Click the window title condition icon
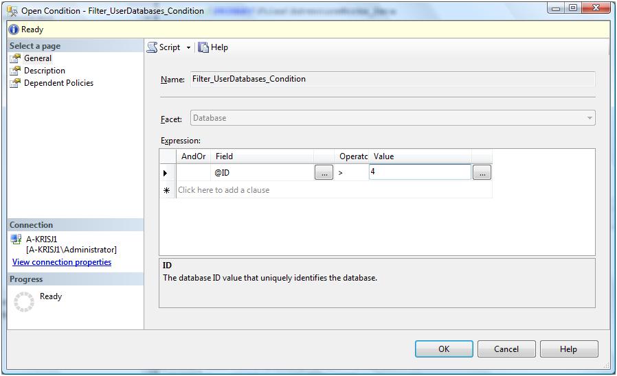 [x=12, y=11]
